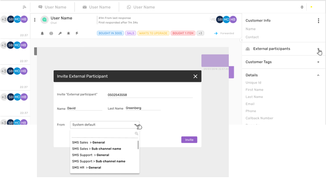Click the phone number field 0502543558
326x179 pixels.
150,95
